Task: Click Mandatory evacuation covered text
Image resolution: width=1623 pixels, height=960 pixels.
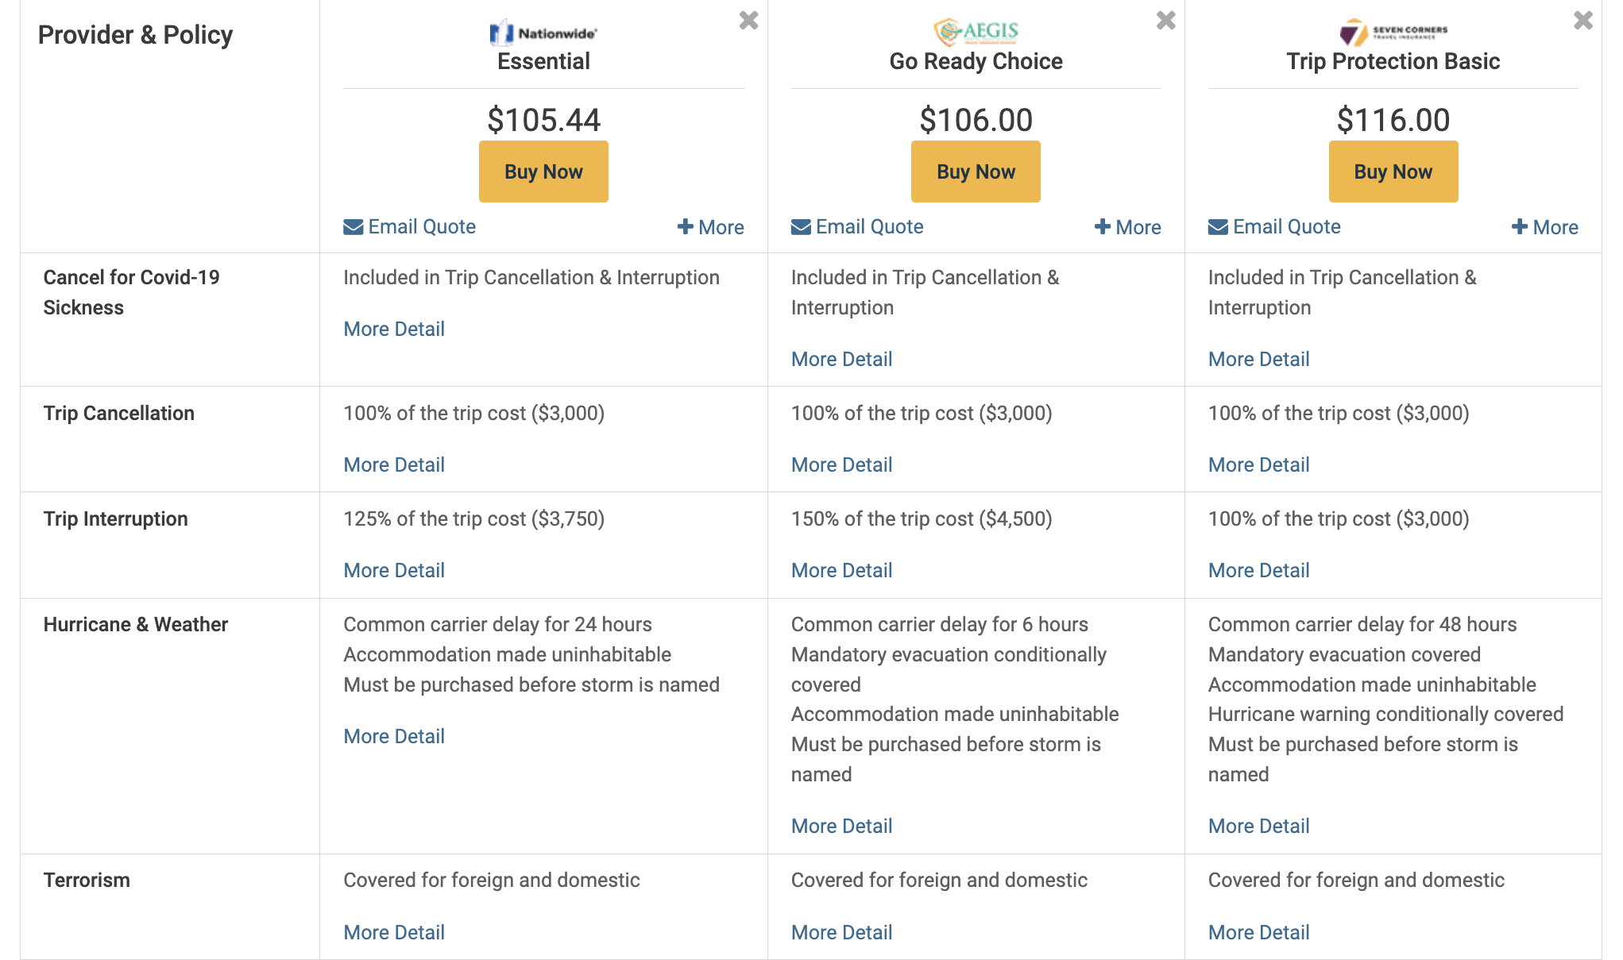Action: pyautogui.click(x=1344, y=654)
